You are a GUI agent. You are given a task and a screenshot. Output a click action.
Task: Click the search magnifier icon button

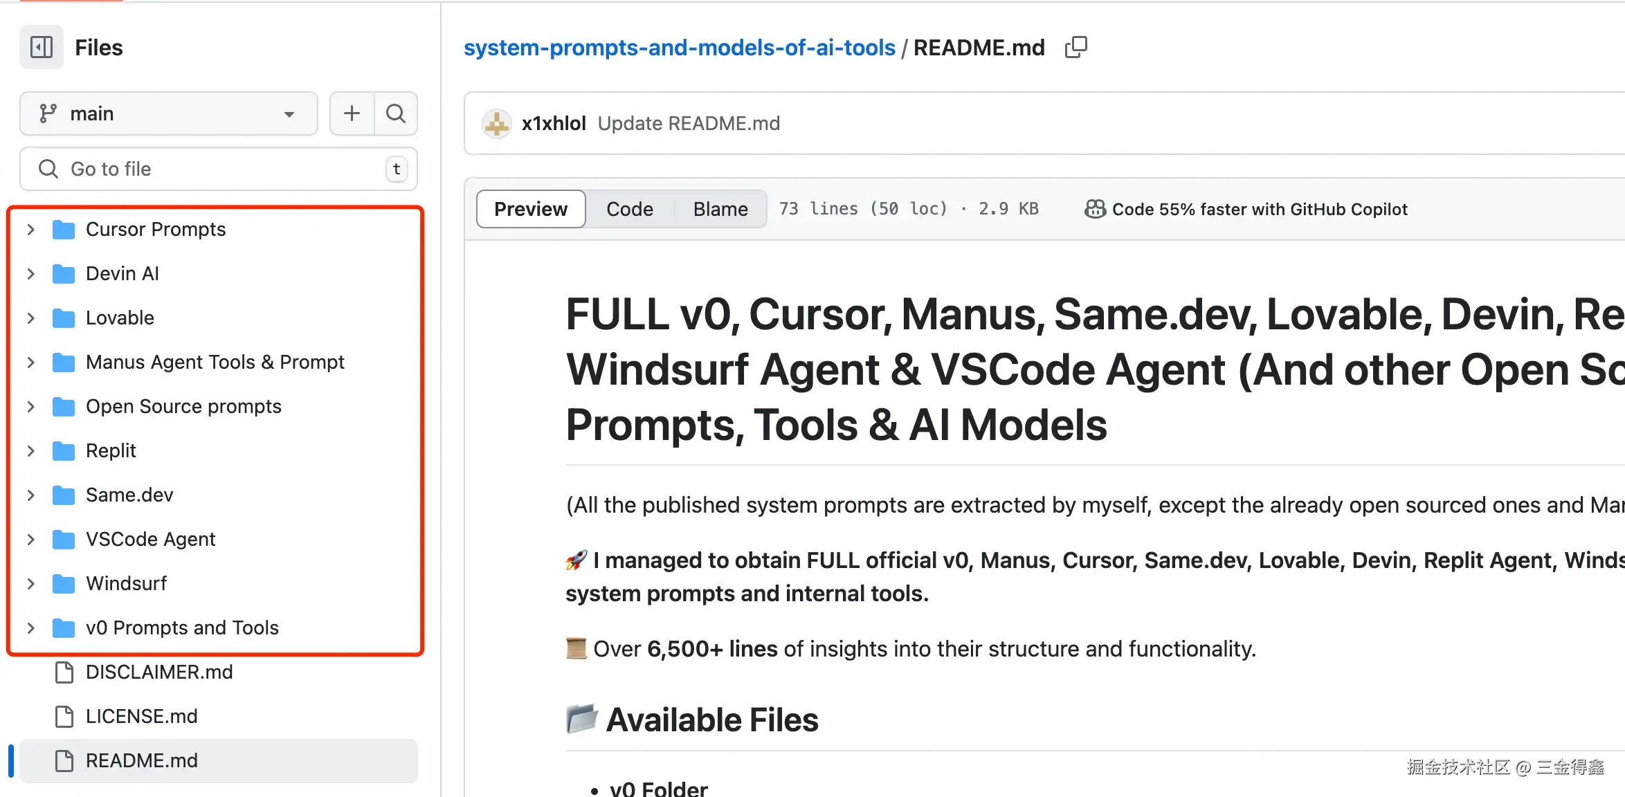[396, 113]
